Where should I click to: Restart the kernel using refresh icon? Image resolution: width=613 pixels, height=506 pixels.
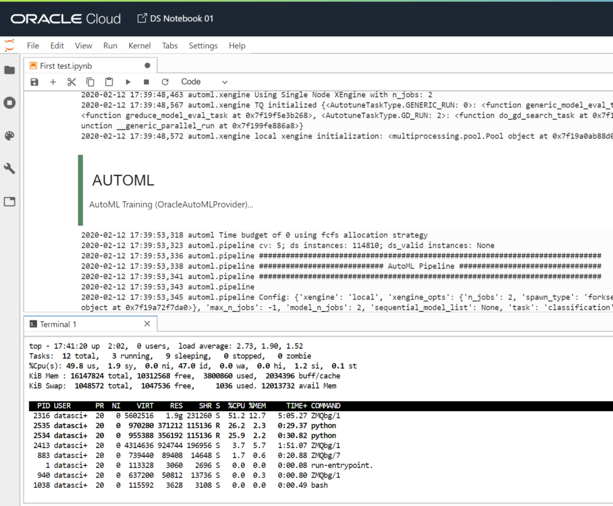coord(165,81)
